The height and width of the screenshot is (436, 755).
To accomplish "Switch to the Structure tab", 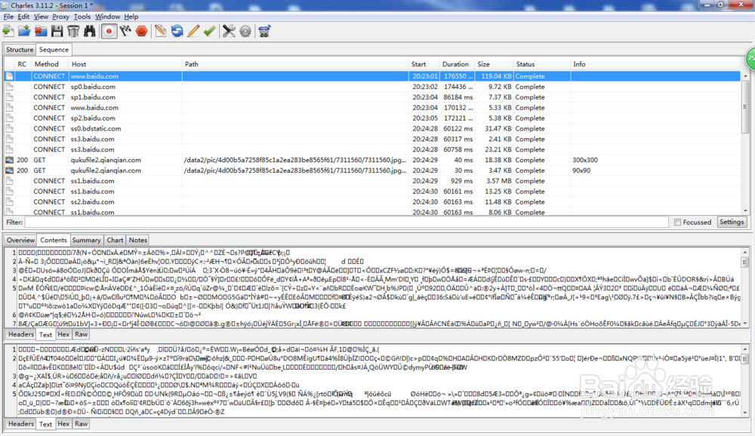I will [x=20, y=50].
